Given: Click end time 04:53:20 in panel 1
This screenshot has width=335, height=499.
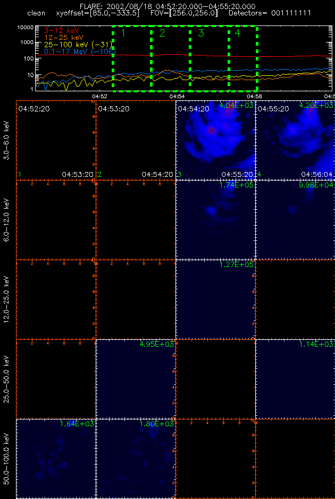Looking at the screenshot, I should tap(78, 175).
